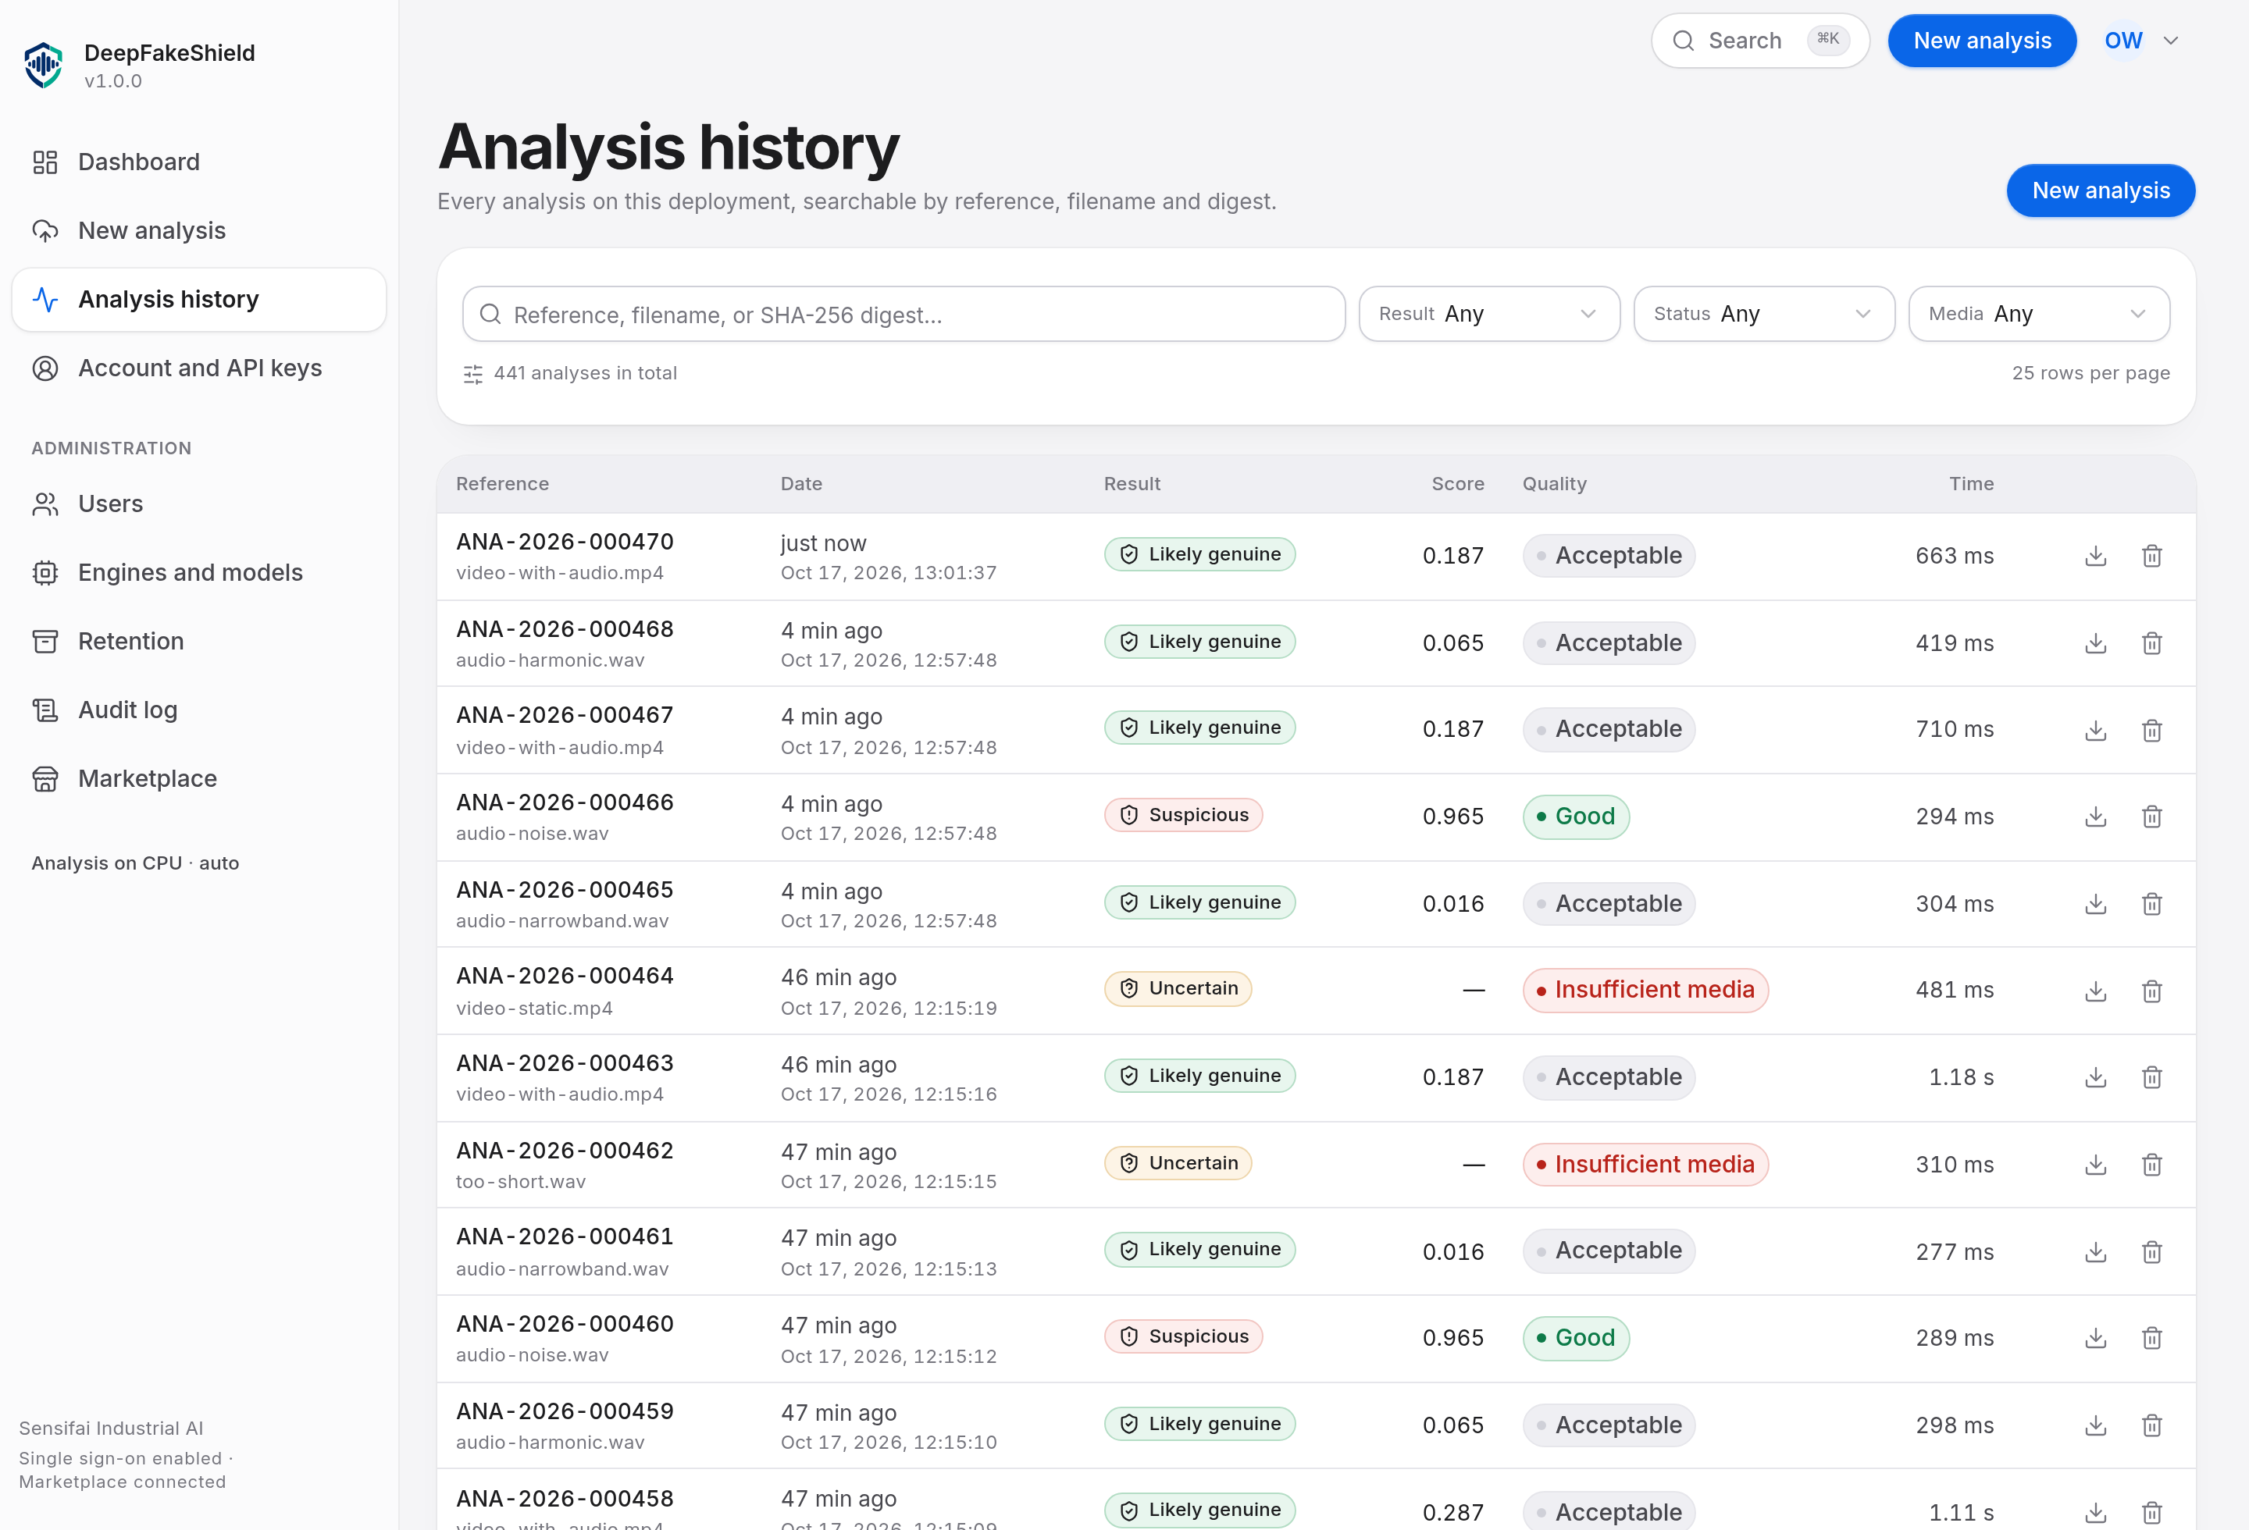Click New analysis button beside page title
2249x1530 pixels.
(2100, 190)
